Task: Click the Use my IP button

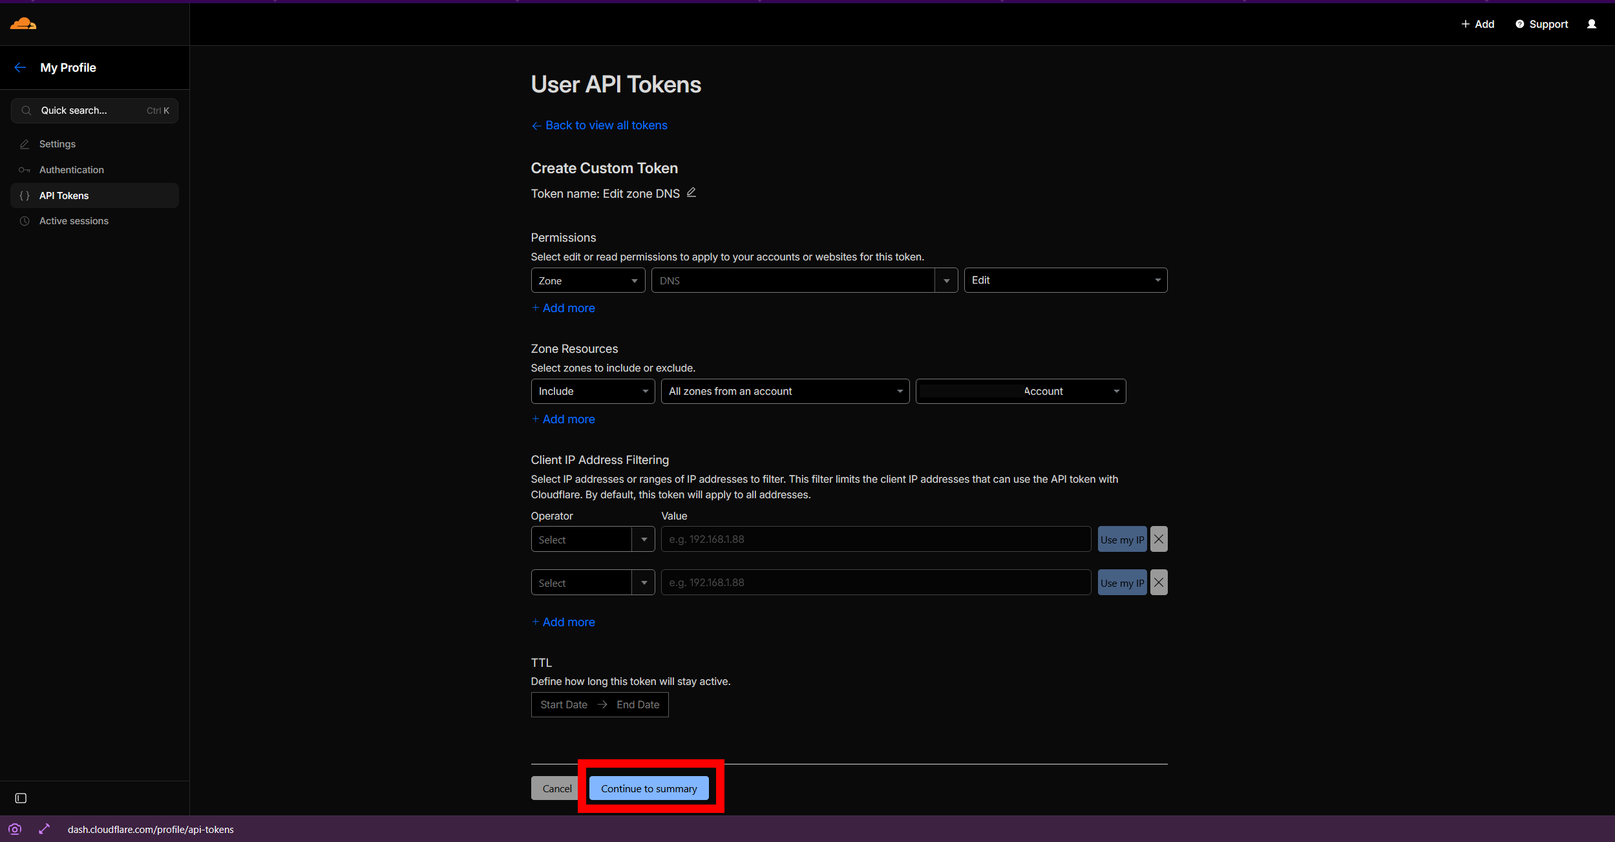Action: (x=1122, y=538)
